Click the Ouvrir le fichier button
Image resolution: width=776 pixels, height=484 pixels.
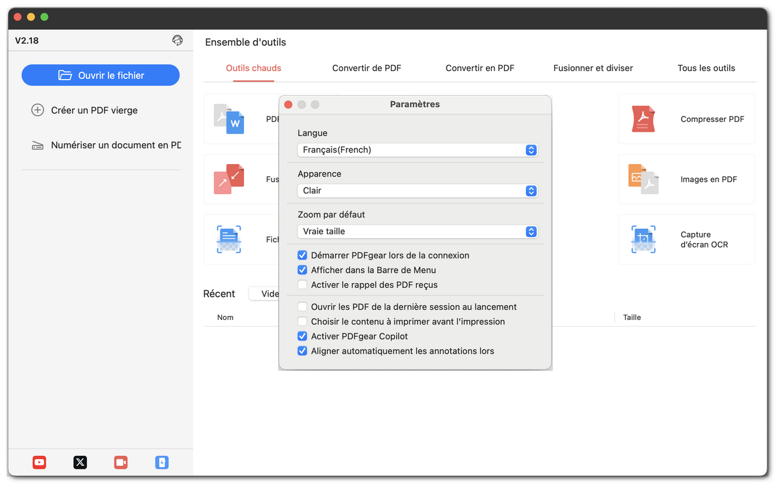[101, 75]
